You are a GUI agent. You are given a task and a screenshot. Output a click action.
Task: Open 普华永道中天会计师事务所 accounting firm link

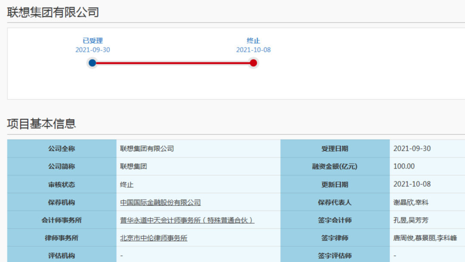click(187, 220)
